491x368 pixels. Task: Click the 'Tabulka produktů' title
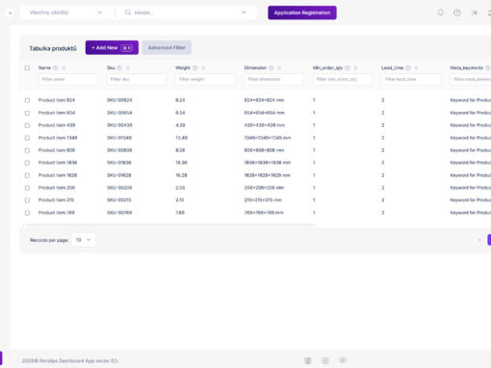[x=53, y=48]
